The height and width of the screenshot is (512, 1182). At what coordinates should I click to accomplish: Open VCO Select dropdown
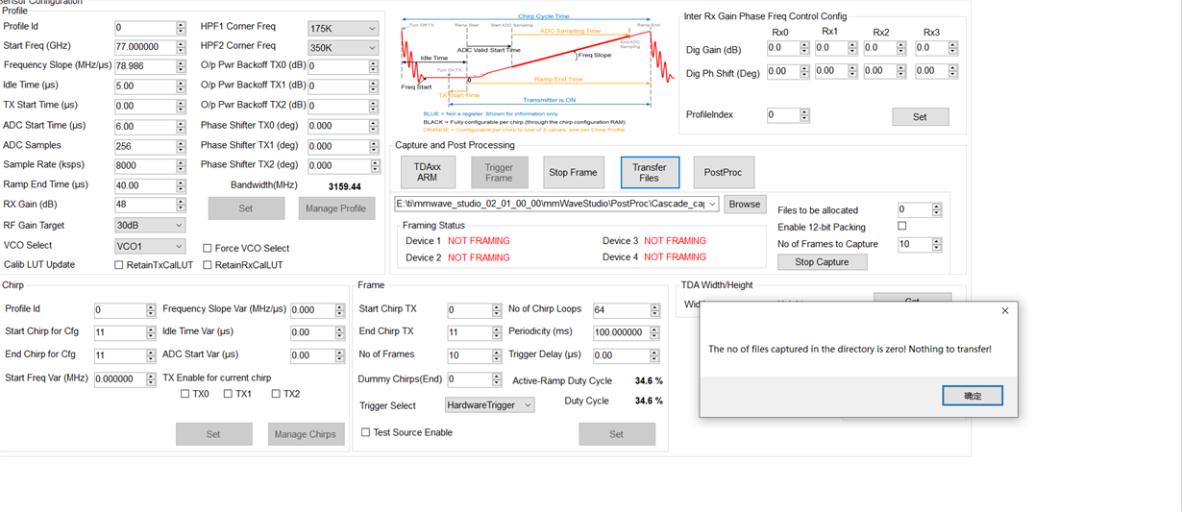tap(150, 247)
